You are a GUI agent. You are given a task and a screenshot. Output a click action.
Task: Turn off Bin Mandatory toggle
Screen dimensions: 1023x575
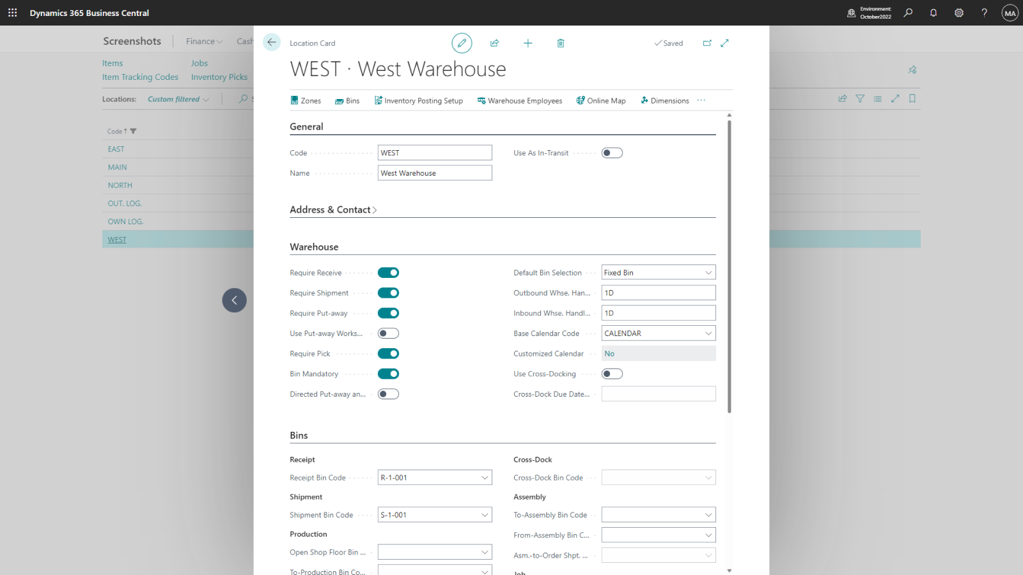388,374
